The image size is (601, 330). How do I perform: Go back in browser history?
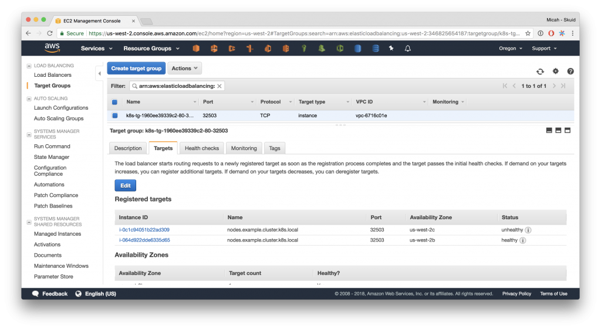tap(28, 33)
